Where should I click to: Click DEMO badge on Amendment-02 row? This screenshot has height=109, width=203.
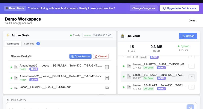[34, 80]
